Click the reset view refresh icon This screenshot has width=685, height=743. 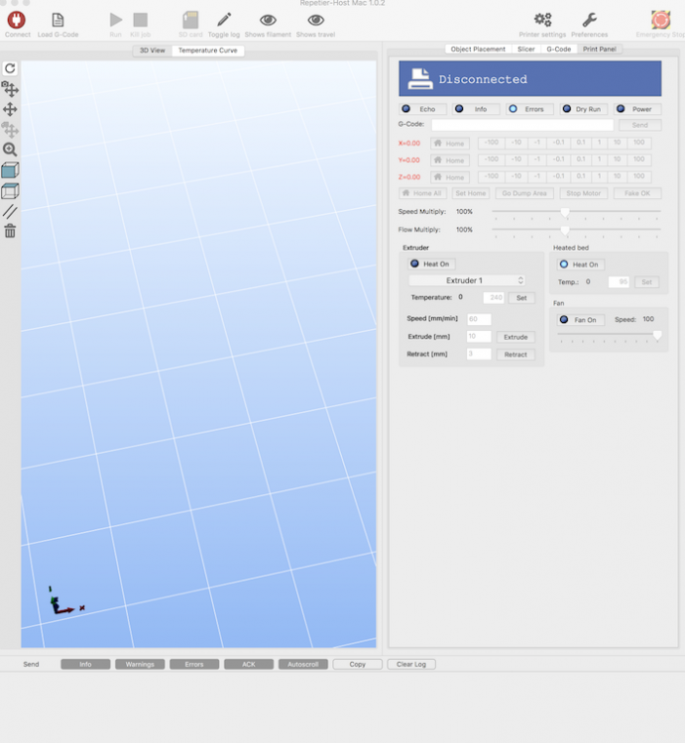tap(10, 68)
